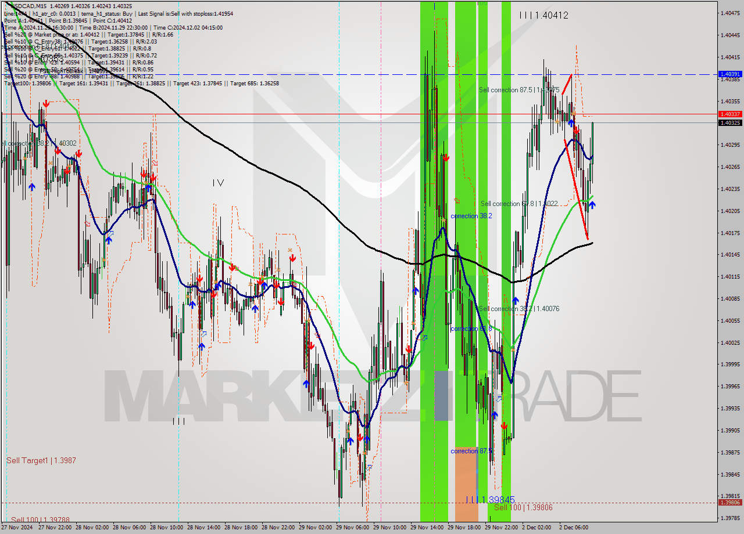
Task: Select 'Sell correction 61.8 | 1.4022' label
Action: (x=519, y=204)
